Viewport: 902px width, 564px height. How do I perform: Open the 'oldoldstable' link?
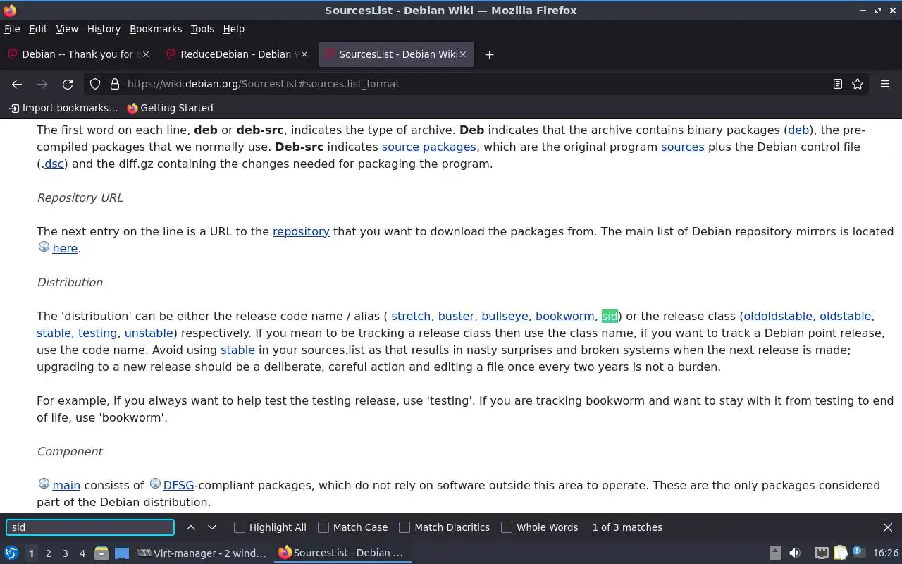(x=778, y=316)
